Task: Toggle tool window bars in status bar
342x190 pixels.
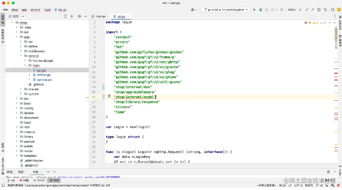Action: click(x=3, y=185)
